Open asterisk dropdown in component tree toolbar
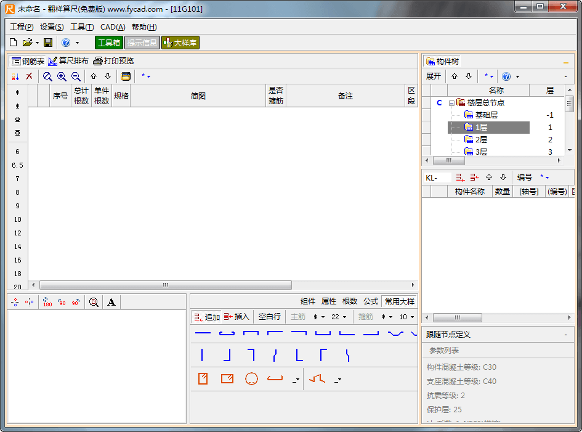 [489, 76]
